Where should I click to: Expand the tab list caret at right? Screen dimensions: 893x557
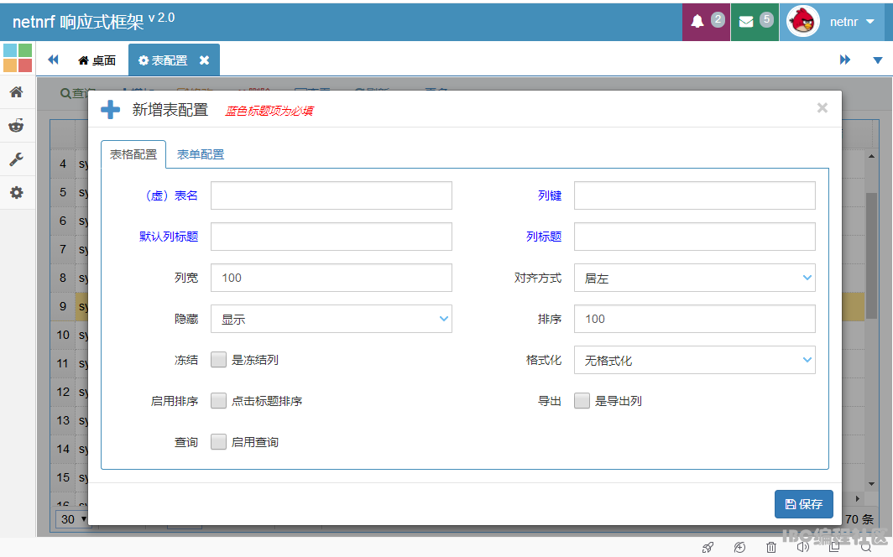tap(878, 60)
